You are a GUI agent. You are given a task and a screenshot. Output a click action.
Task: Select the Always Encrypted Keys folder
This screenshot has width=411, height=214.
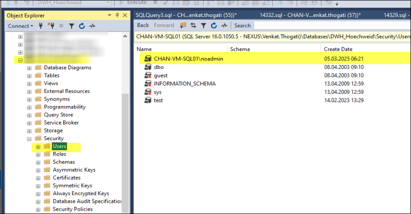click(81, 193)
